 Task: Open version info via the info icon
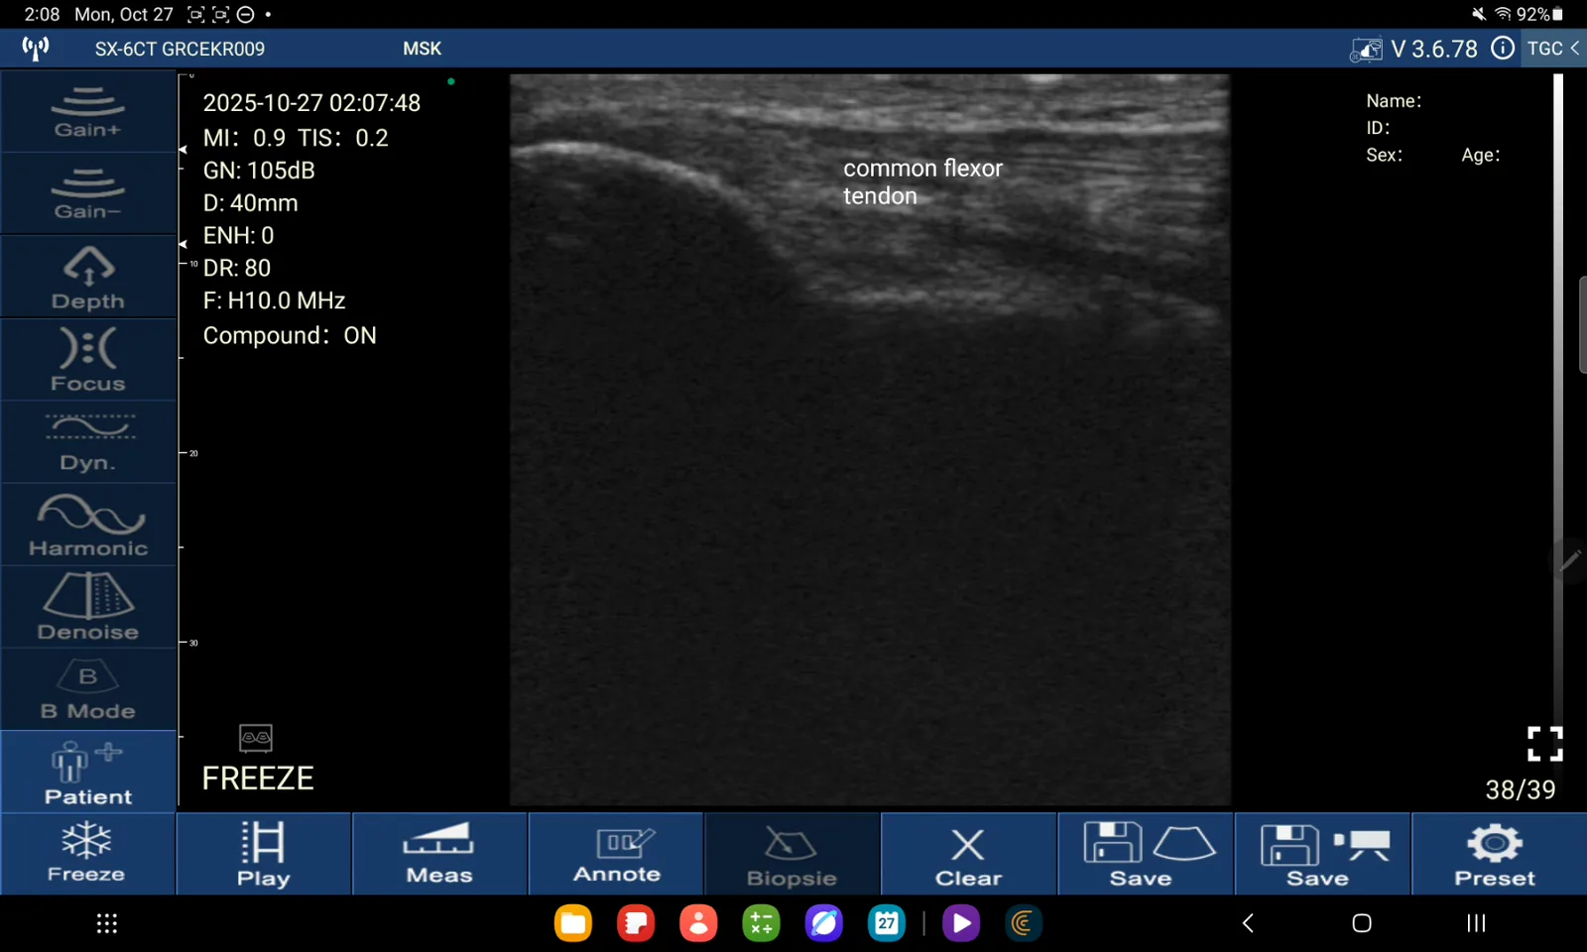tap(1503, 49)
